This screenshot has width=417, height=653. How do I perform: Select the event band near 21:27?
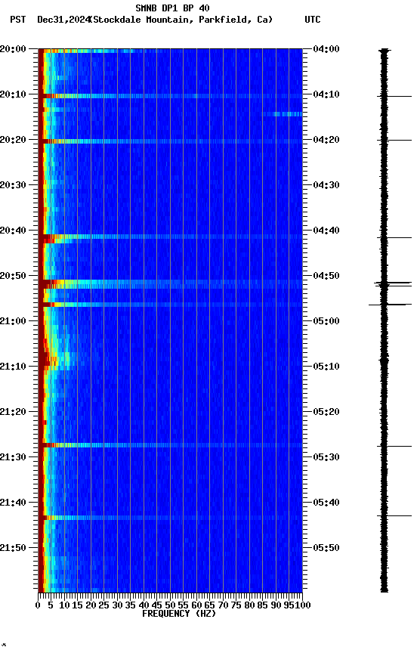[170, 446]
